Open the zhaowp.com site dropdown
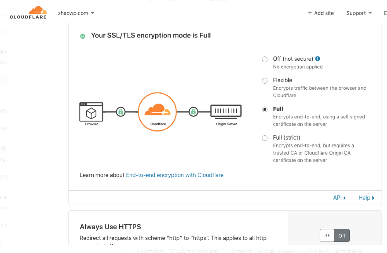Screen dimensions: 387x253 (x=76, y=13)
